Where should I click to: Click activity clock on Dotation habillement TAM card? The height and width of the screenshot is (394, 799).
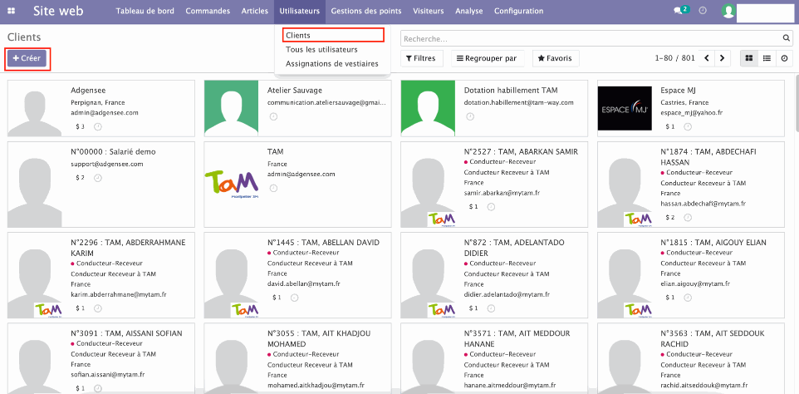coord(470,116)
